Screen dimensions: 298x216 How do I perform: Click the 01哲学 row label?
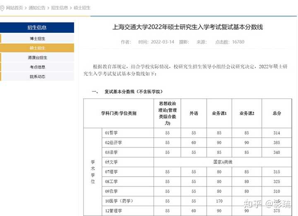[111, 133]
